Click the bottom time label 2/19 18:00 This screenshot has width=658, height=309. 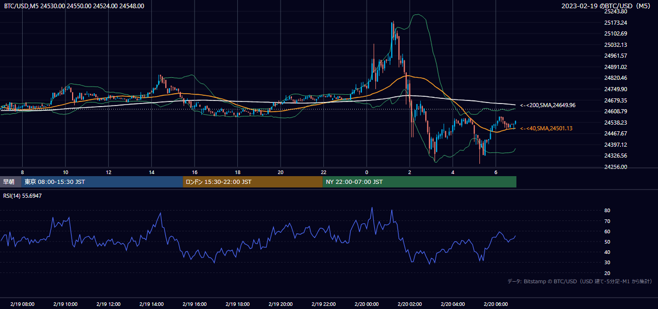237,304
